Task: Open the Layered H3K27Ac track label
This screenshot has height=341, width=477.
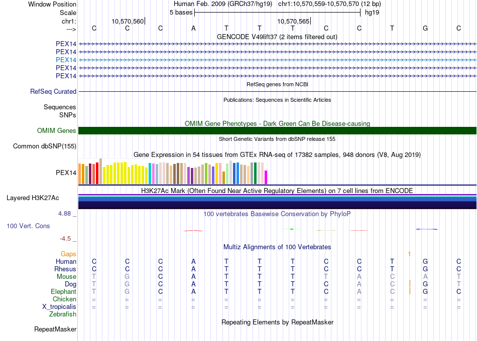Action: (x=33, y=198)
